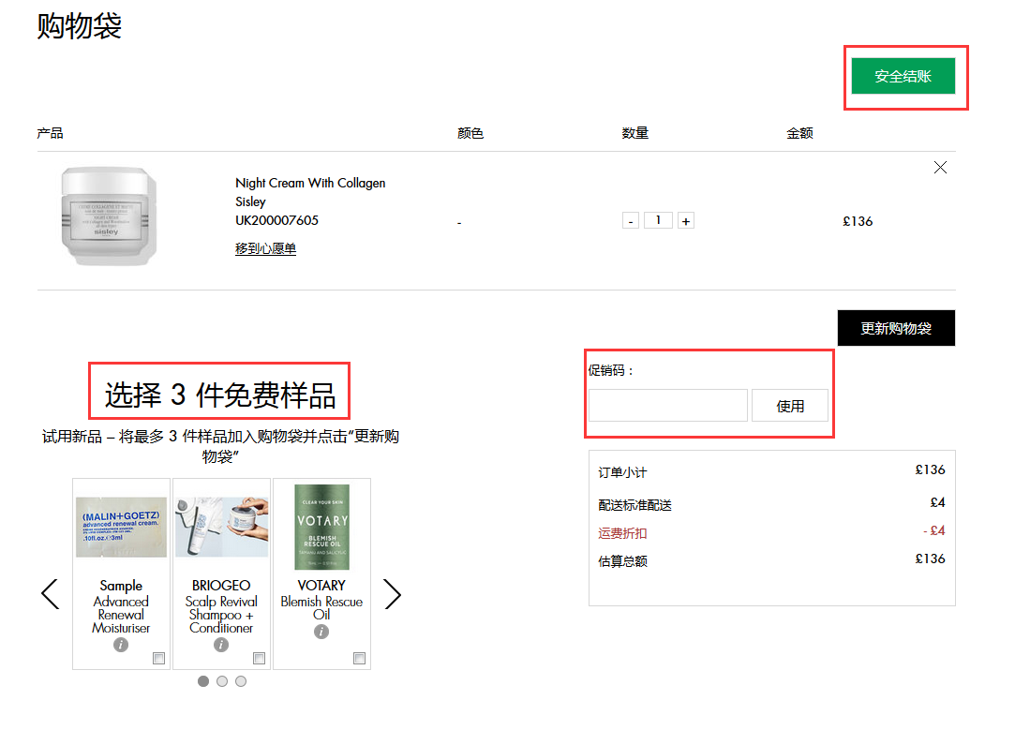
Task: Select the third carousel page dot
Action: click(x=241, y=681)
